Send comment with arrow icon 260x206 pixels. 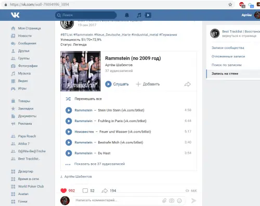pos(193,201)
